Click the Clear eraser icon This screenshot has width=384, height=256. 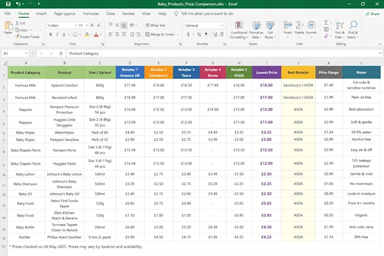pyautogui.click(x=326, y=36)
